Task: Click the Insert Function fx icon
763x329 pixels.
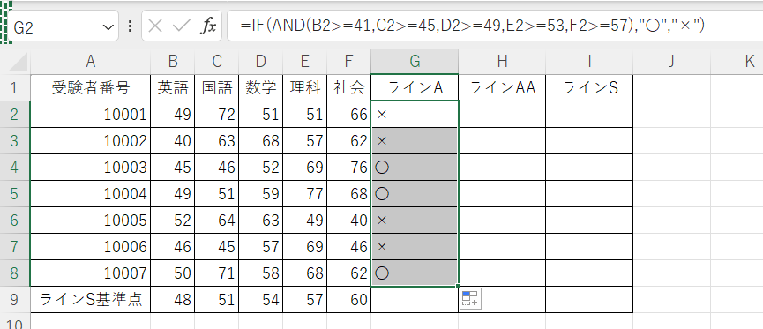Action: (208, 26)
